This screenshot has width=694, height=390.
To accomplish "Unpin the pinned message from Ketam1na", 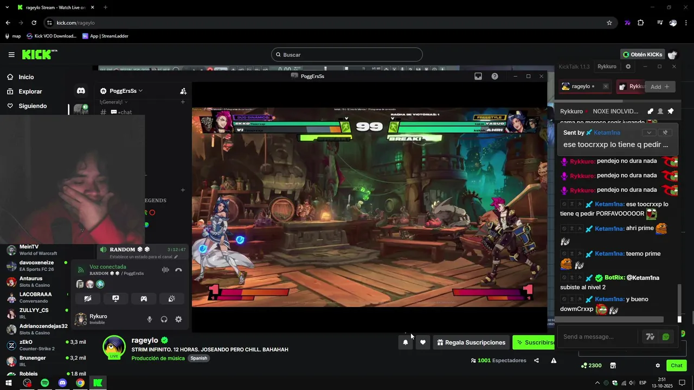I will click(665, 133).
